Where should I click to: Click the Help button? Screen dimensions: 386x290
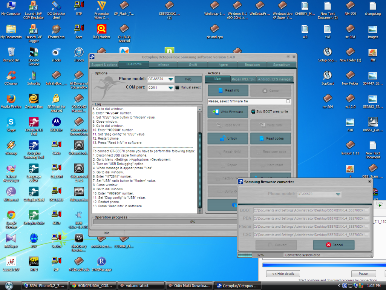coord(188,79)
